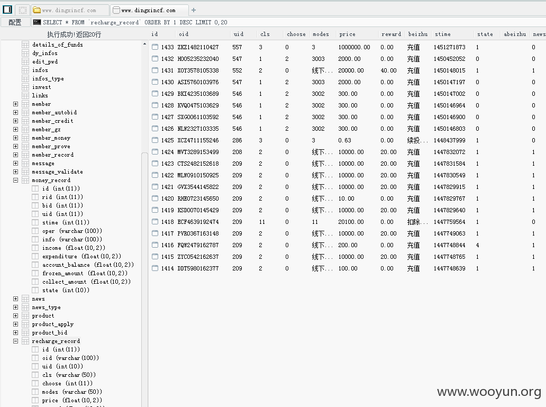Screen dimensions: 546x407
Task: Open new tab with plus button
Action: [x=194, y=10]
